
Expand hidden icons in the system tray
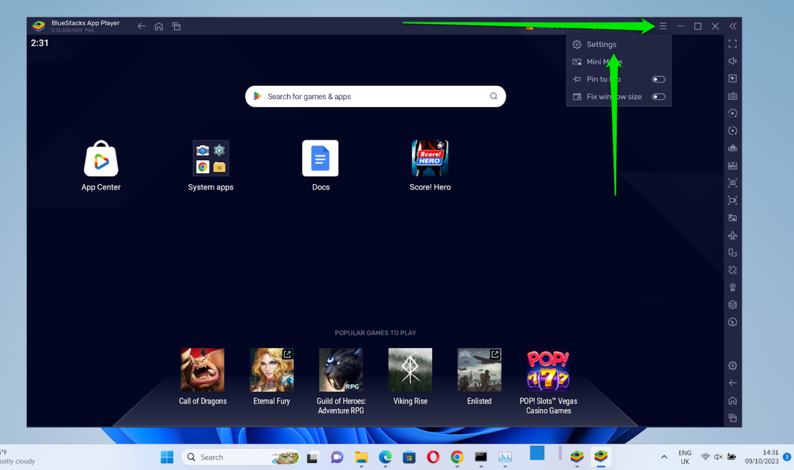(664, 457)
